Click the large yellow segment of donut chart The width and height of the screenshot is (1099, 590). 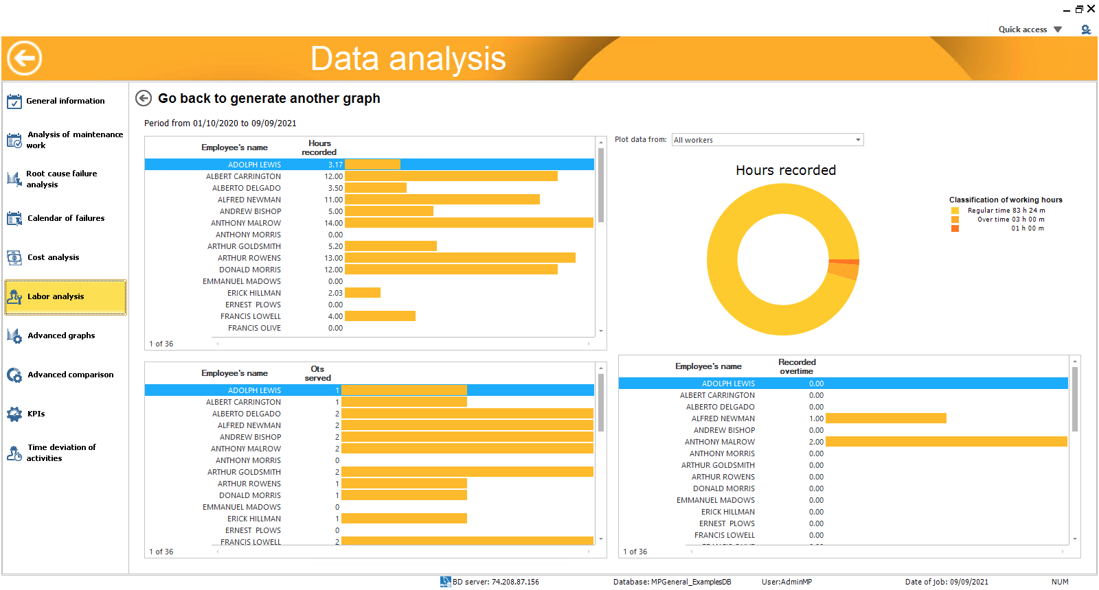pos(723,259)
